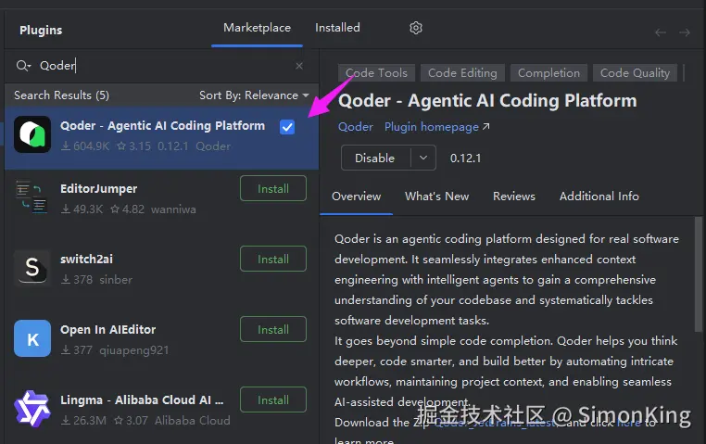Viewport: 706px width, 444px height.
Task: Navigate forward with the right arrow
Action: (x=685, y=32)
